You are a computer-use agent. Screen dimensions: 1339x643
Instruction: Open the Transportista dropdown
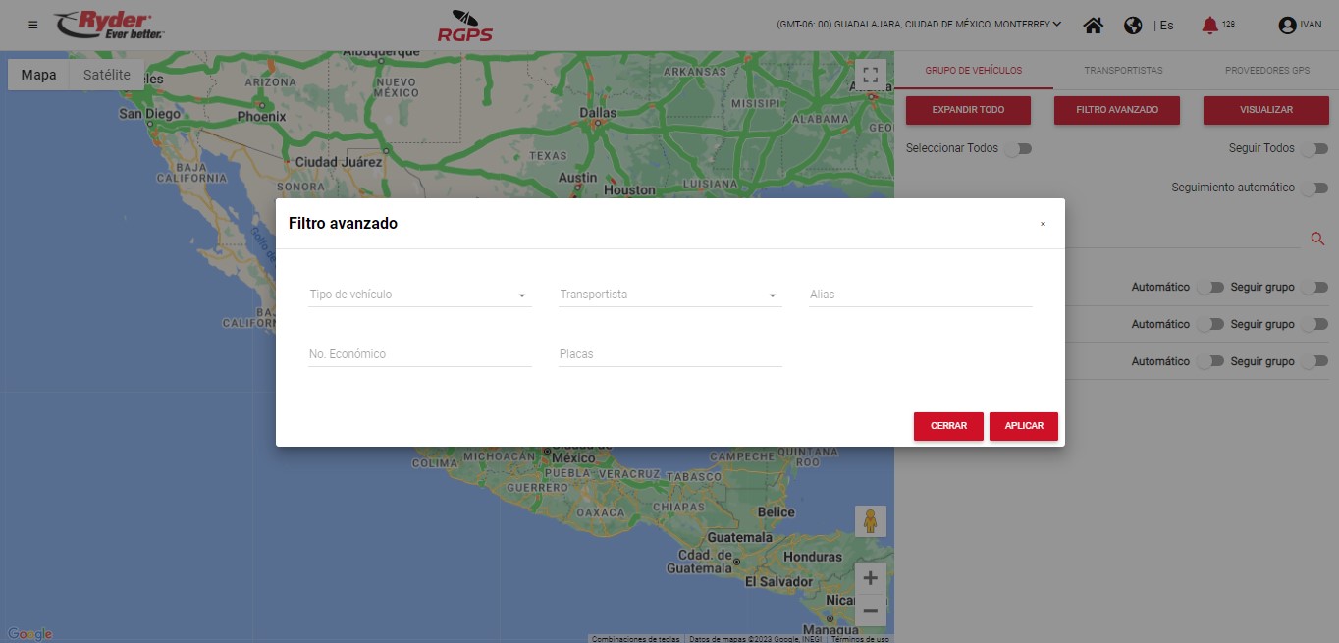coord(669,295)
